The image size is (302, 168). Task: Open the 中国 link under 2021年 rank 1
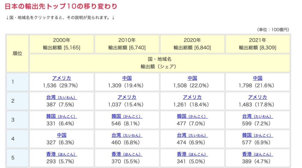click(257, 78)
